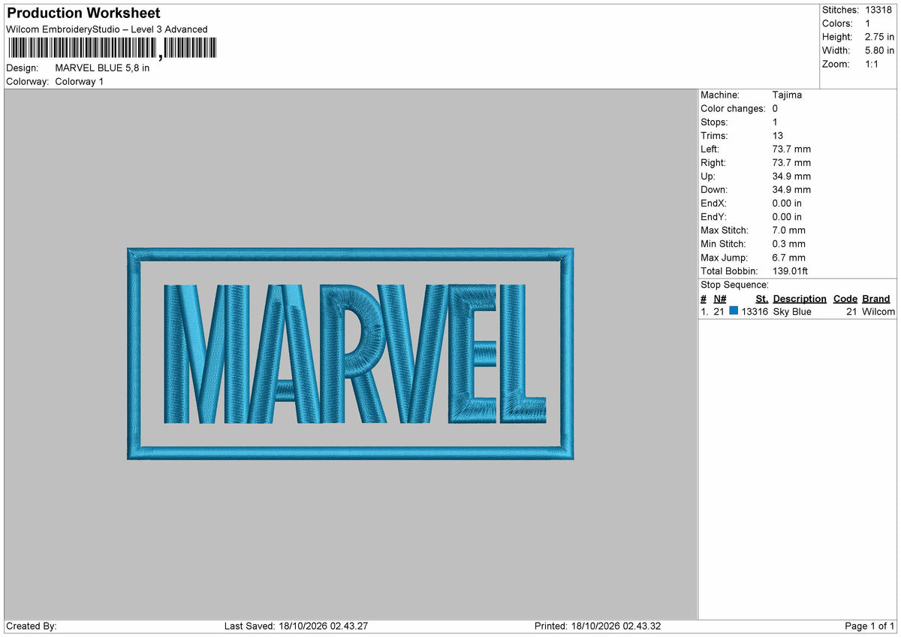The width and height of the screenshot is (901, 637).
Task: Select the Left value '73.7 mm'
Action: click(791, 149)
